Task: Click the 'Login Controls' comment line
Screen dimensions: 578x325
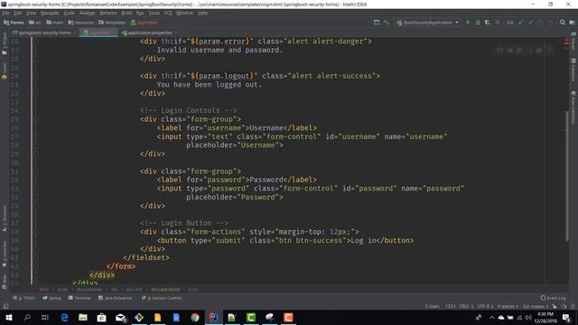Action: click(188, 110)
